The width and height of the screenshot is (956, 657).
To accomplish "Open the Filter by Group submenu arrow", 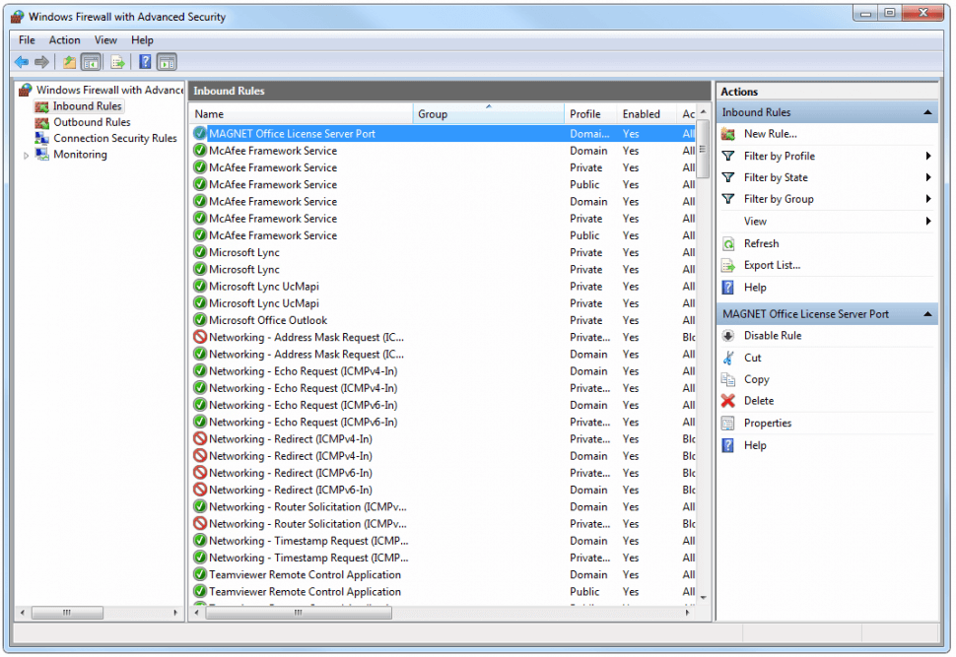I will [x=928, y=199].
